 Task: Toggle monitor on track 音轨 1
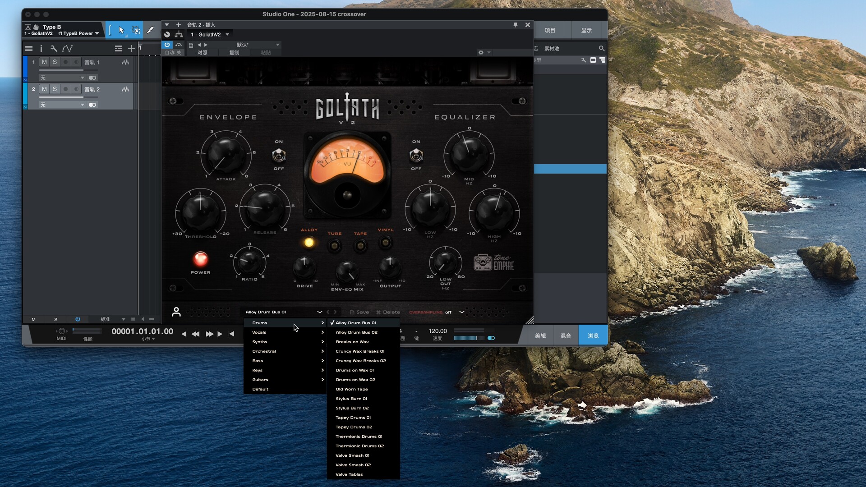(x=76, y=62)
